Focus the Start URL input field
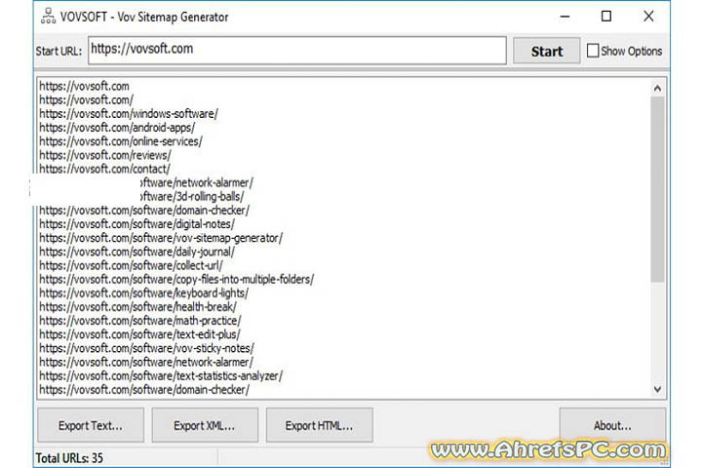 click(297, 50)
